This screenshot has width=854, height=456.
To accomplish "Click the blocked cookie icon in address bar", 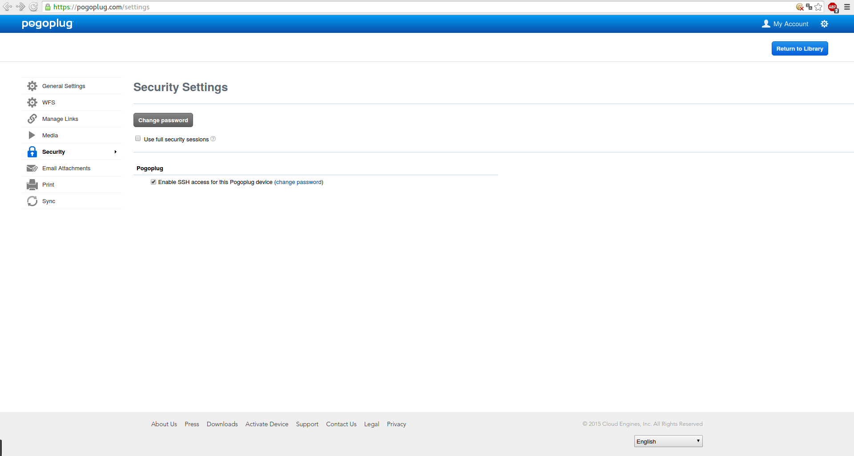I will pyautogui.click(x=800, y=7).
